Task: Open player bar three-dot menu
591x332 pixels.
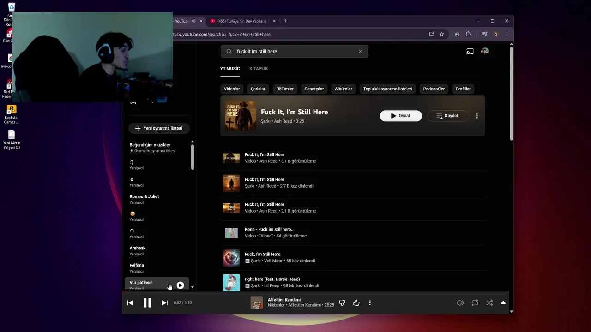Action: (x=370, y=303)
